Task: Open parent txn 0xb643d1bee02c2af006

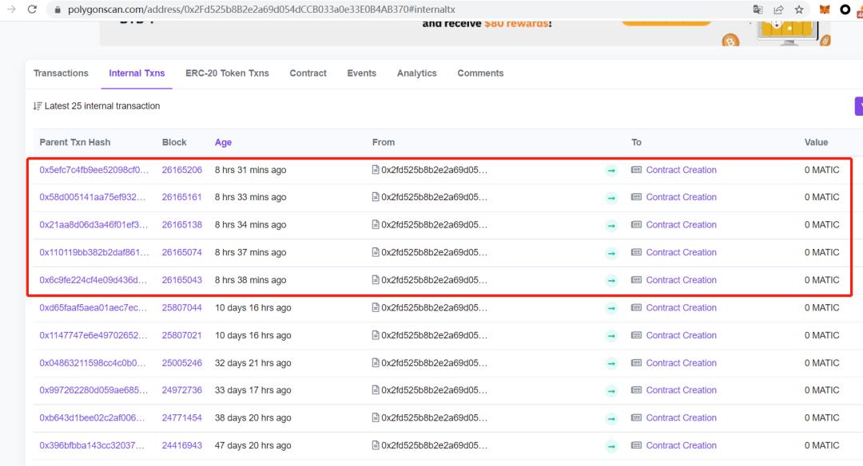Action: 92,417
